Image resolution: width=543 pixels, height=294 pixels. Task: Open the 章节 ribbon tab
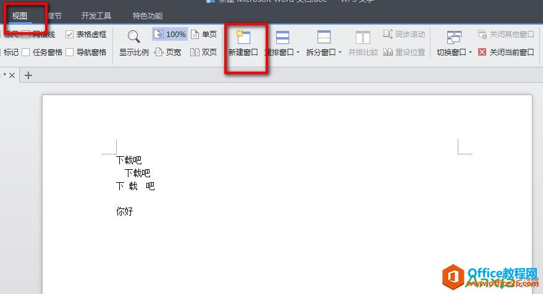(55, 16)
